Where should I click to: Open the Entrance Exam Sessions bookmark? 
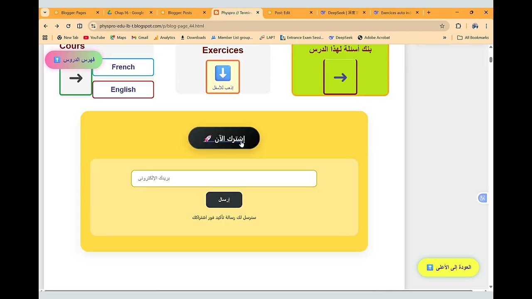pos(302,37)
